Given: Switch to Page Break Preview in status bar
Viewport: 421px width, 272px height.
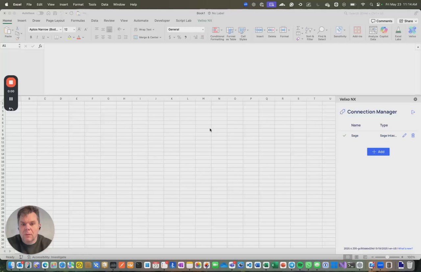Looking at the screenshot, I should (365, 257).
